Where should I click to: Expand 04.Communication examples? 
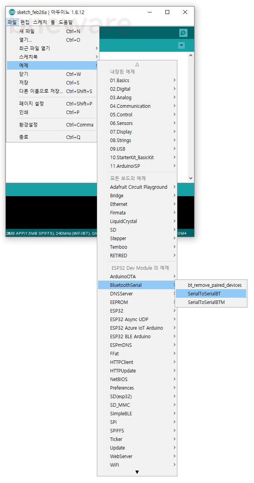click(137, 106)
